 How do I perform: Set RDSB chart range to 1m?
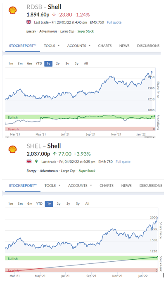pyautogui.click(x=11, y=64)
